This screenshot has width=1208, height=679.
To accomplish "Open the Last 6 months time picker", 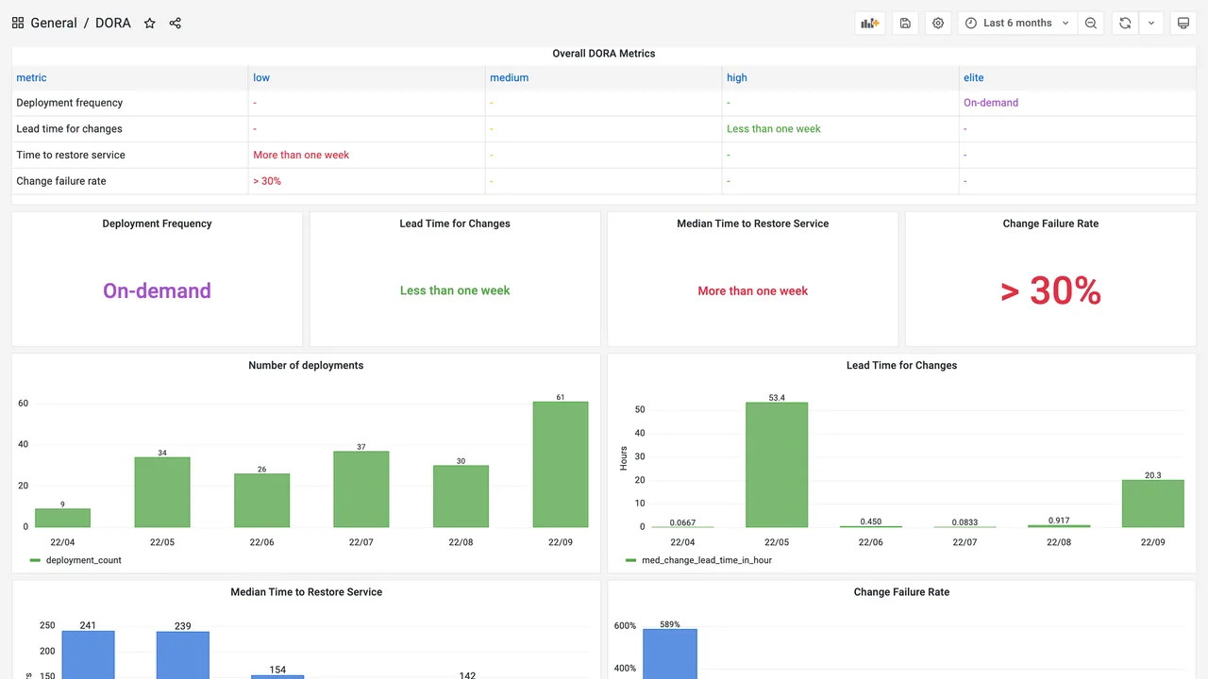I will (1017, 23).
